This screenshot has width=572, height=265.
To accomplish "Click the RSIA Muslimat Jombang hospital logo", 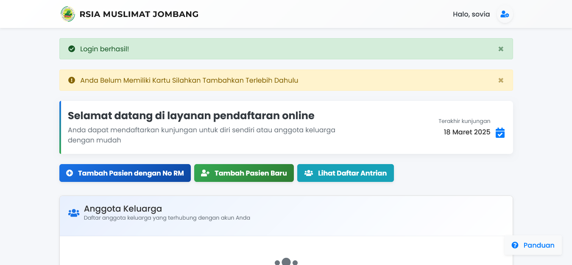I will tap(68, 14).
